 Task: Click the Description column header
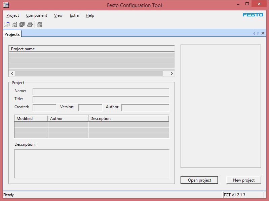[x=129, y=119]
